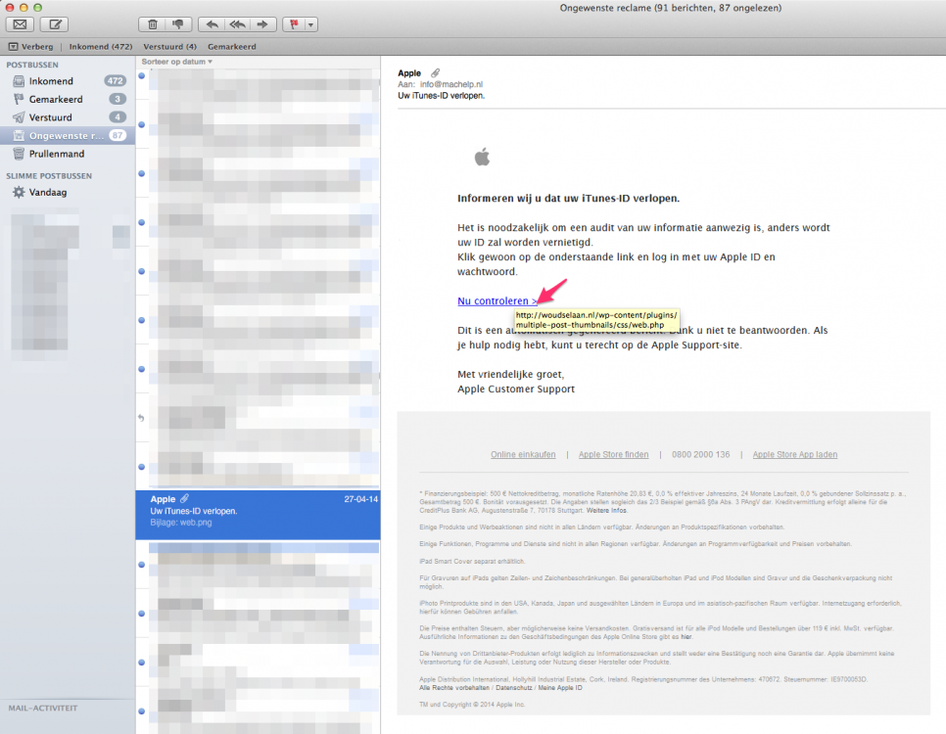946x734 pixels.
Task: Open Gemarkeerd in favorites bar
Action: 232,46
